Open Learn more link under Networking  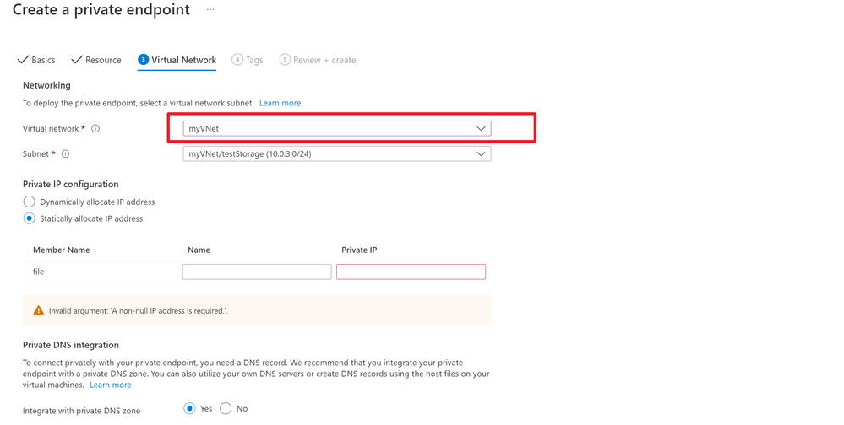tap(280, 103)
